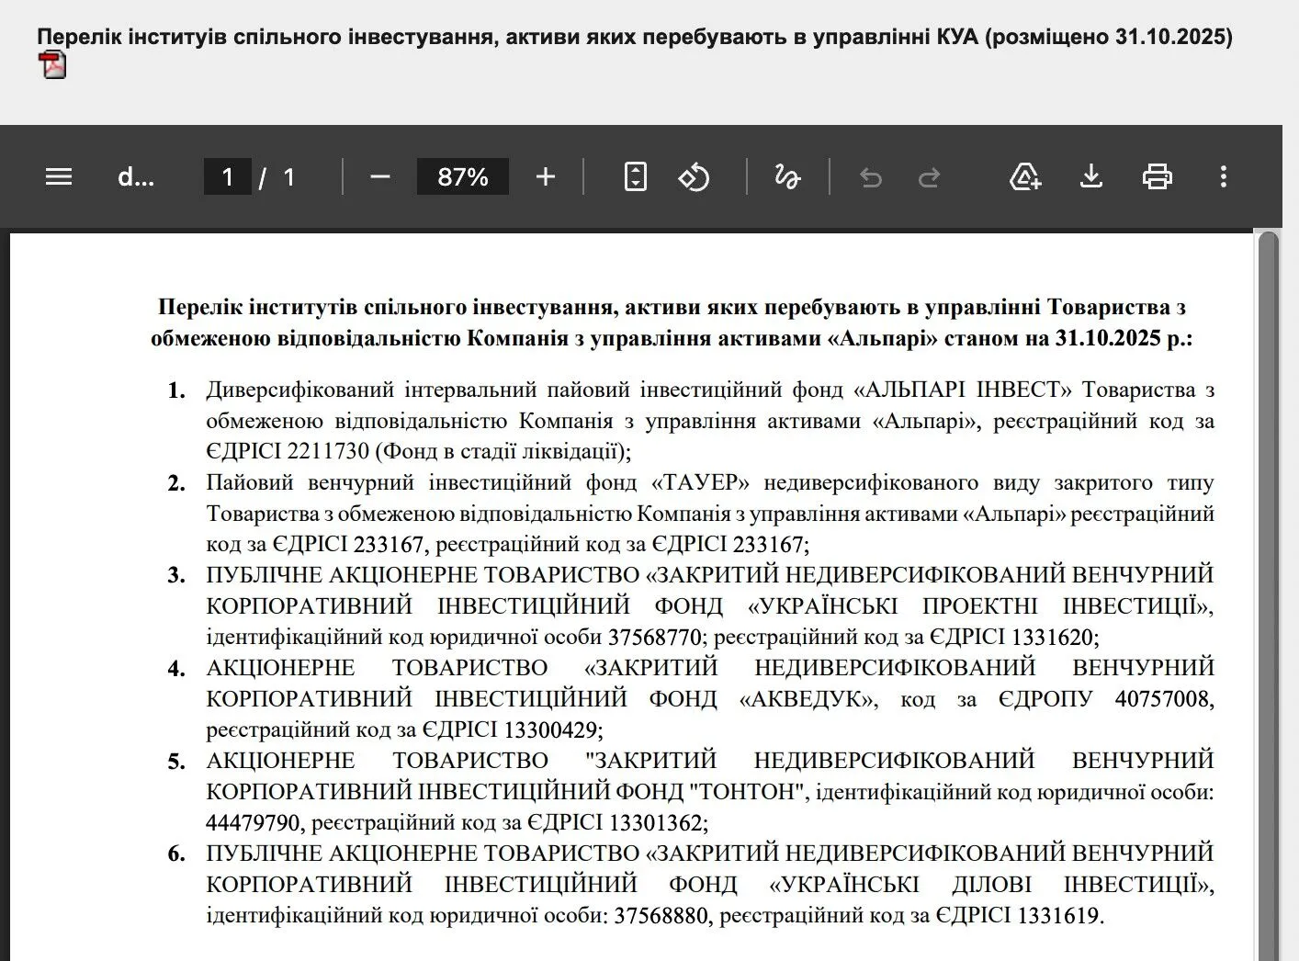
Task: Activate the draw annotation tool
Action: point(787,176)
